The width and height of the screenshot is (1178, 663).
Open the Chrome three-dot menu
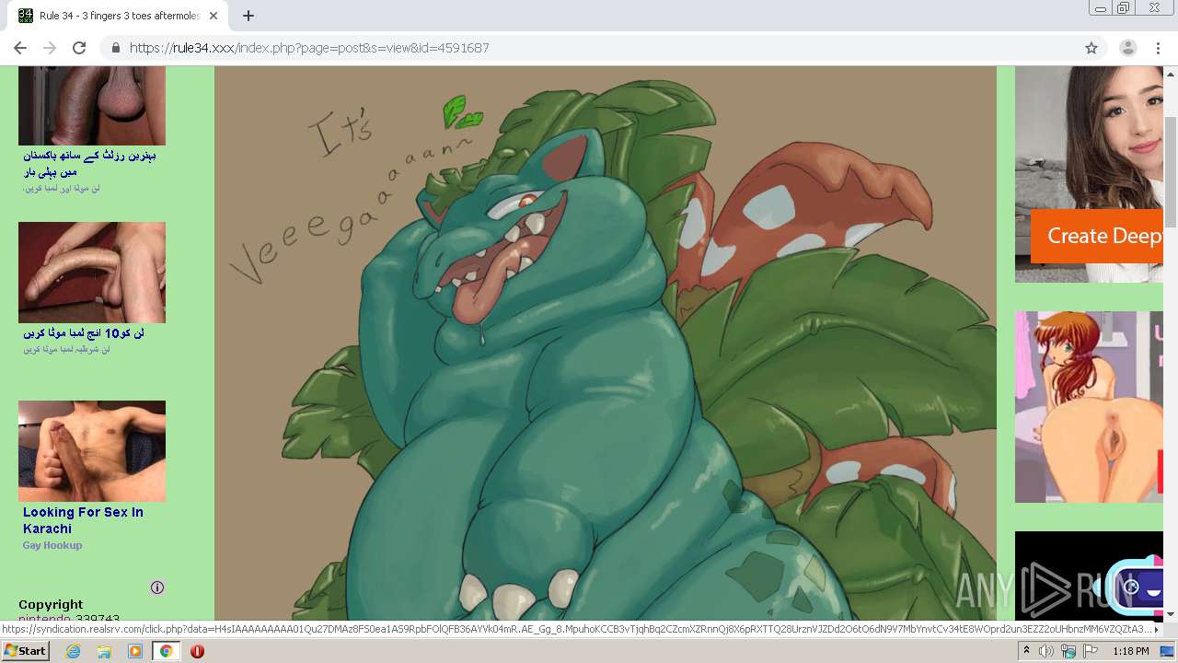point(1158,48)
